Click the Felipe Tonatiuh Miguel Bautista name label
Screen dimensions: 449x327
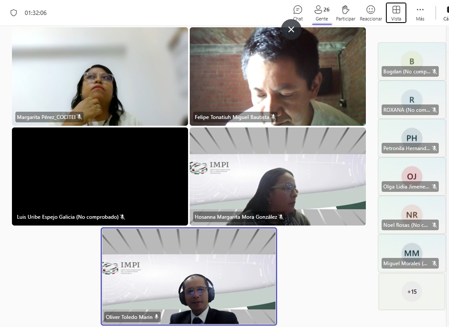232,117
